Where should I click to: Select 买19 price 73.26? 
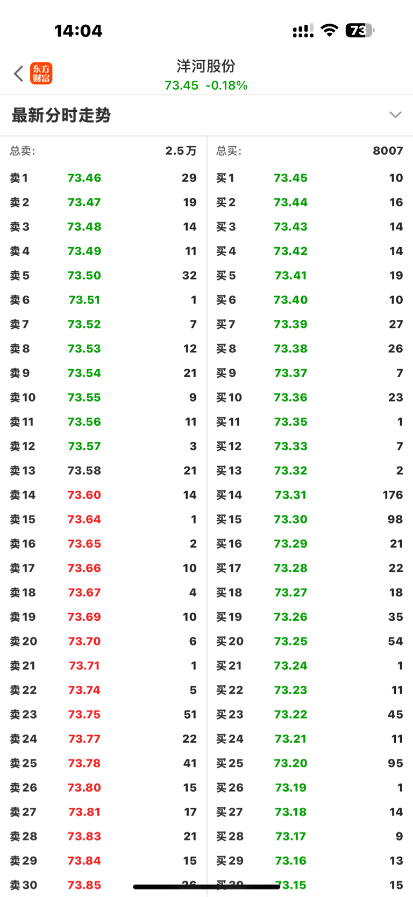tap(291, 617)
